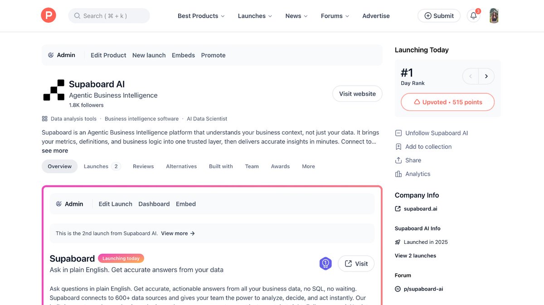The image size is (544, 305).
Task: Go to next day rank arrow
Action: pos(486,76)
